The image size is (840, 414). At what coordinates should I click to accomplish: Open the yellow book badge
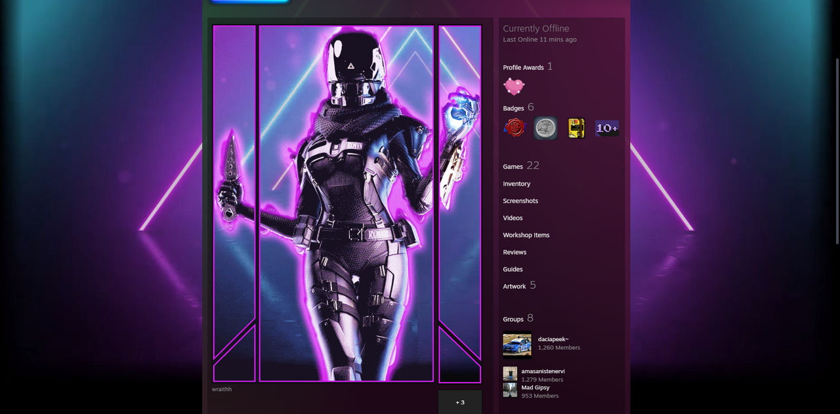[x=576, y=127]
